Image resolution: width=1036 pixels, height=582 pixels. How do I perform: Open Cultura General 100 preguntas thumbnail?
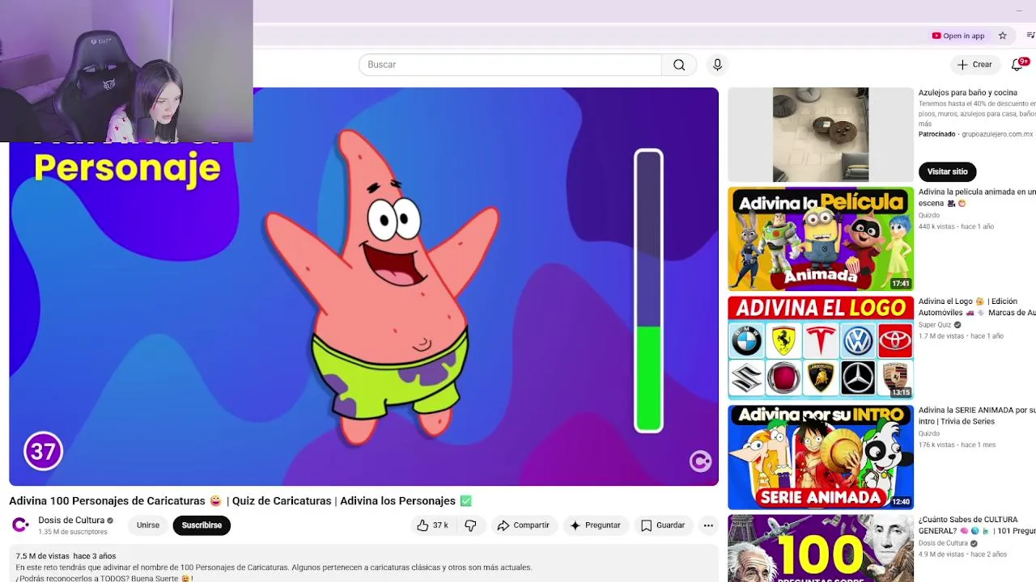point(821,548)
